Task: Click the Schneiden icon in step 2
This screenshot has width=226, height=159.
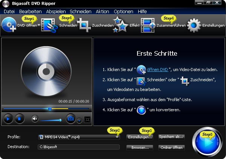Action: 141,81
